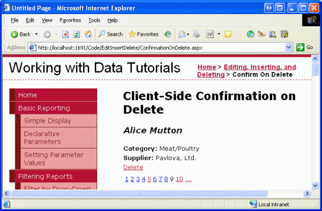
Task: Click the Back navigation arrow icon
Action: click(14, 34)
